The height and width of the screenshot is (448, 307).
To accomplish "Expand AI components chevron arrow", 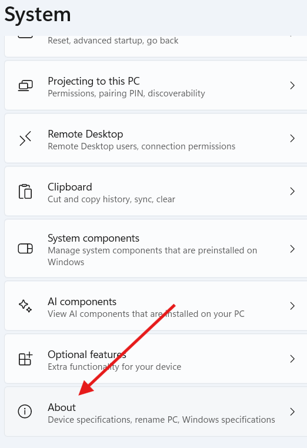I will (x=292, y=306).
